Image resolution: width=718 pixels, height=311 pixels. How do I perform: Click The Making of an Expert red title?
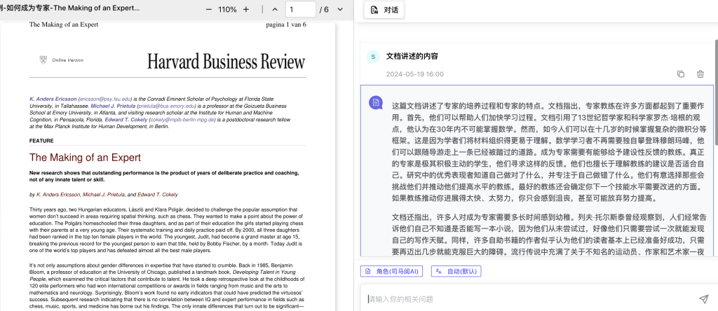coord(85,158)
